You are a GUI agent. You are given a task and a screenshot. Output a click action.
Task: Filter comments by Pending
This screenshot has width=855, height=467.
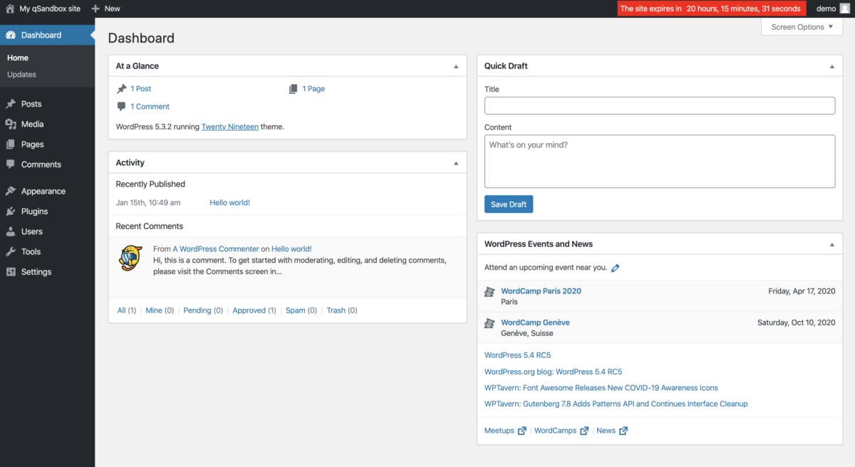click(x=197, y=310)
